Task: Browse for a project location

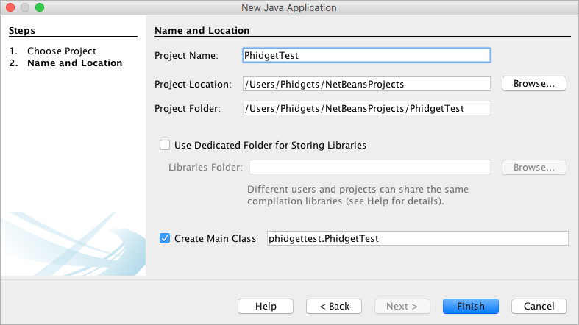Action: (x=533, y=84)
